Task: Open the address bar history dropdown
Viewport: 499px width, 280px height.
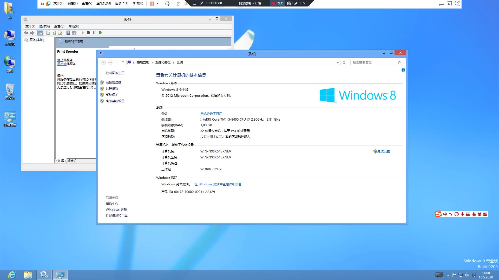Action: (x=338, y=62)
